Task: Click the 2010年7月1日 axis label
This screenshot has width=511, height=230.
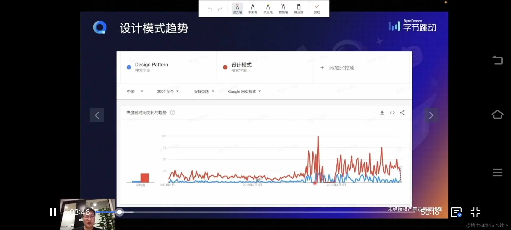Action: pyautogui.click(x=252, y=185)
